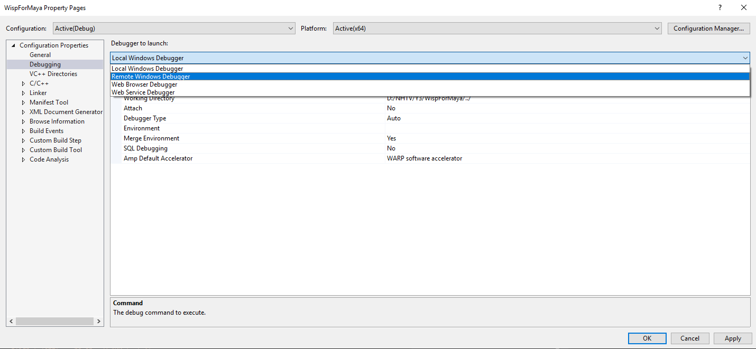Click the Working Directory property row
Viewport: 756px width, 349px height.
pos(430,99)
